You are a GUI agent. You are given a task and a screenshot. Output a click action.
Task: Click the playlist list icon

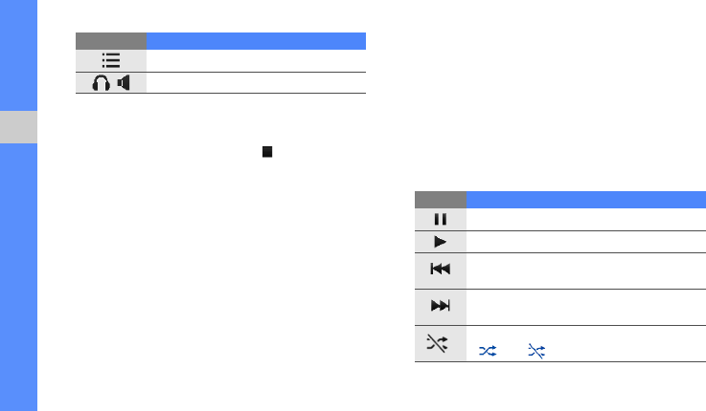coord(111,60)
